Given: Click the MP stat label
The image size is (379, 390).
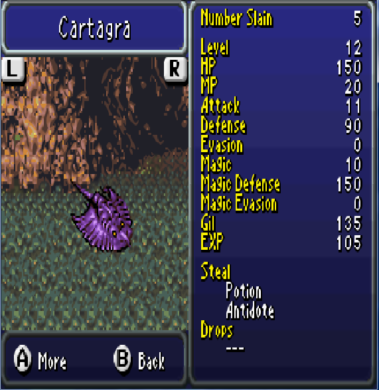Looking at the screenshot, I should pos(209,86).
